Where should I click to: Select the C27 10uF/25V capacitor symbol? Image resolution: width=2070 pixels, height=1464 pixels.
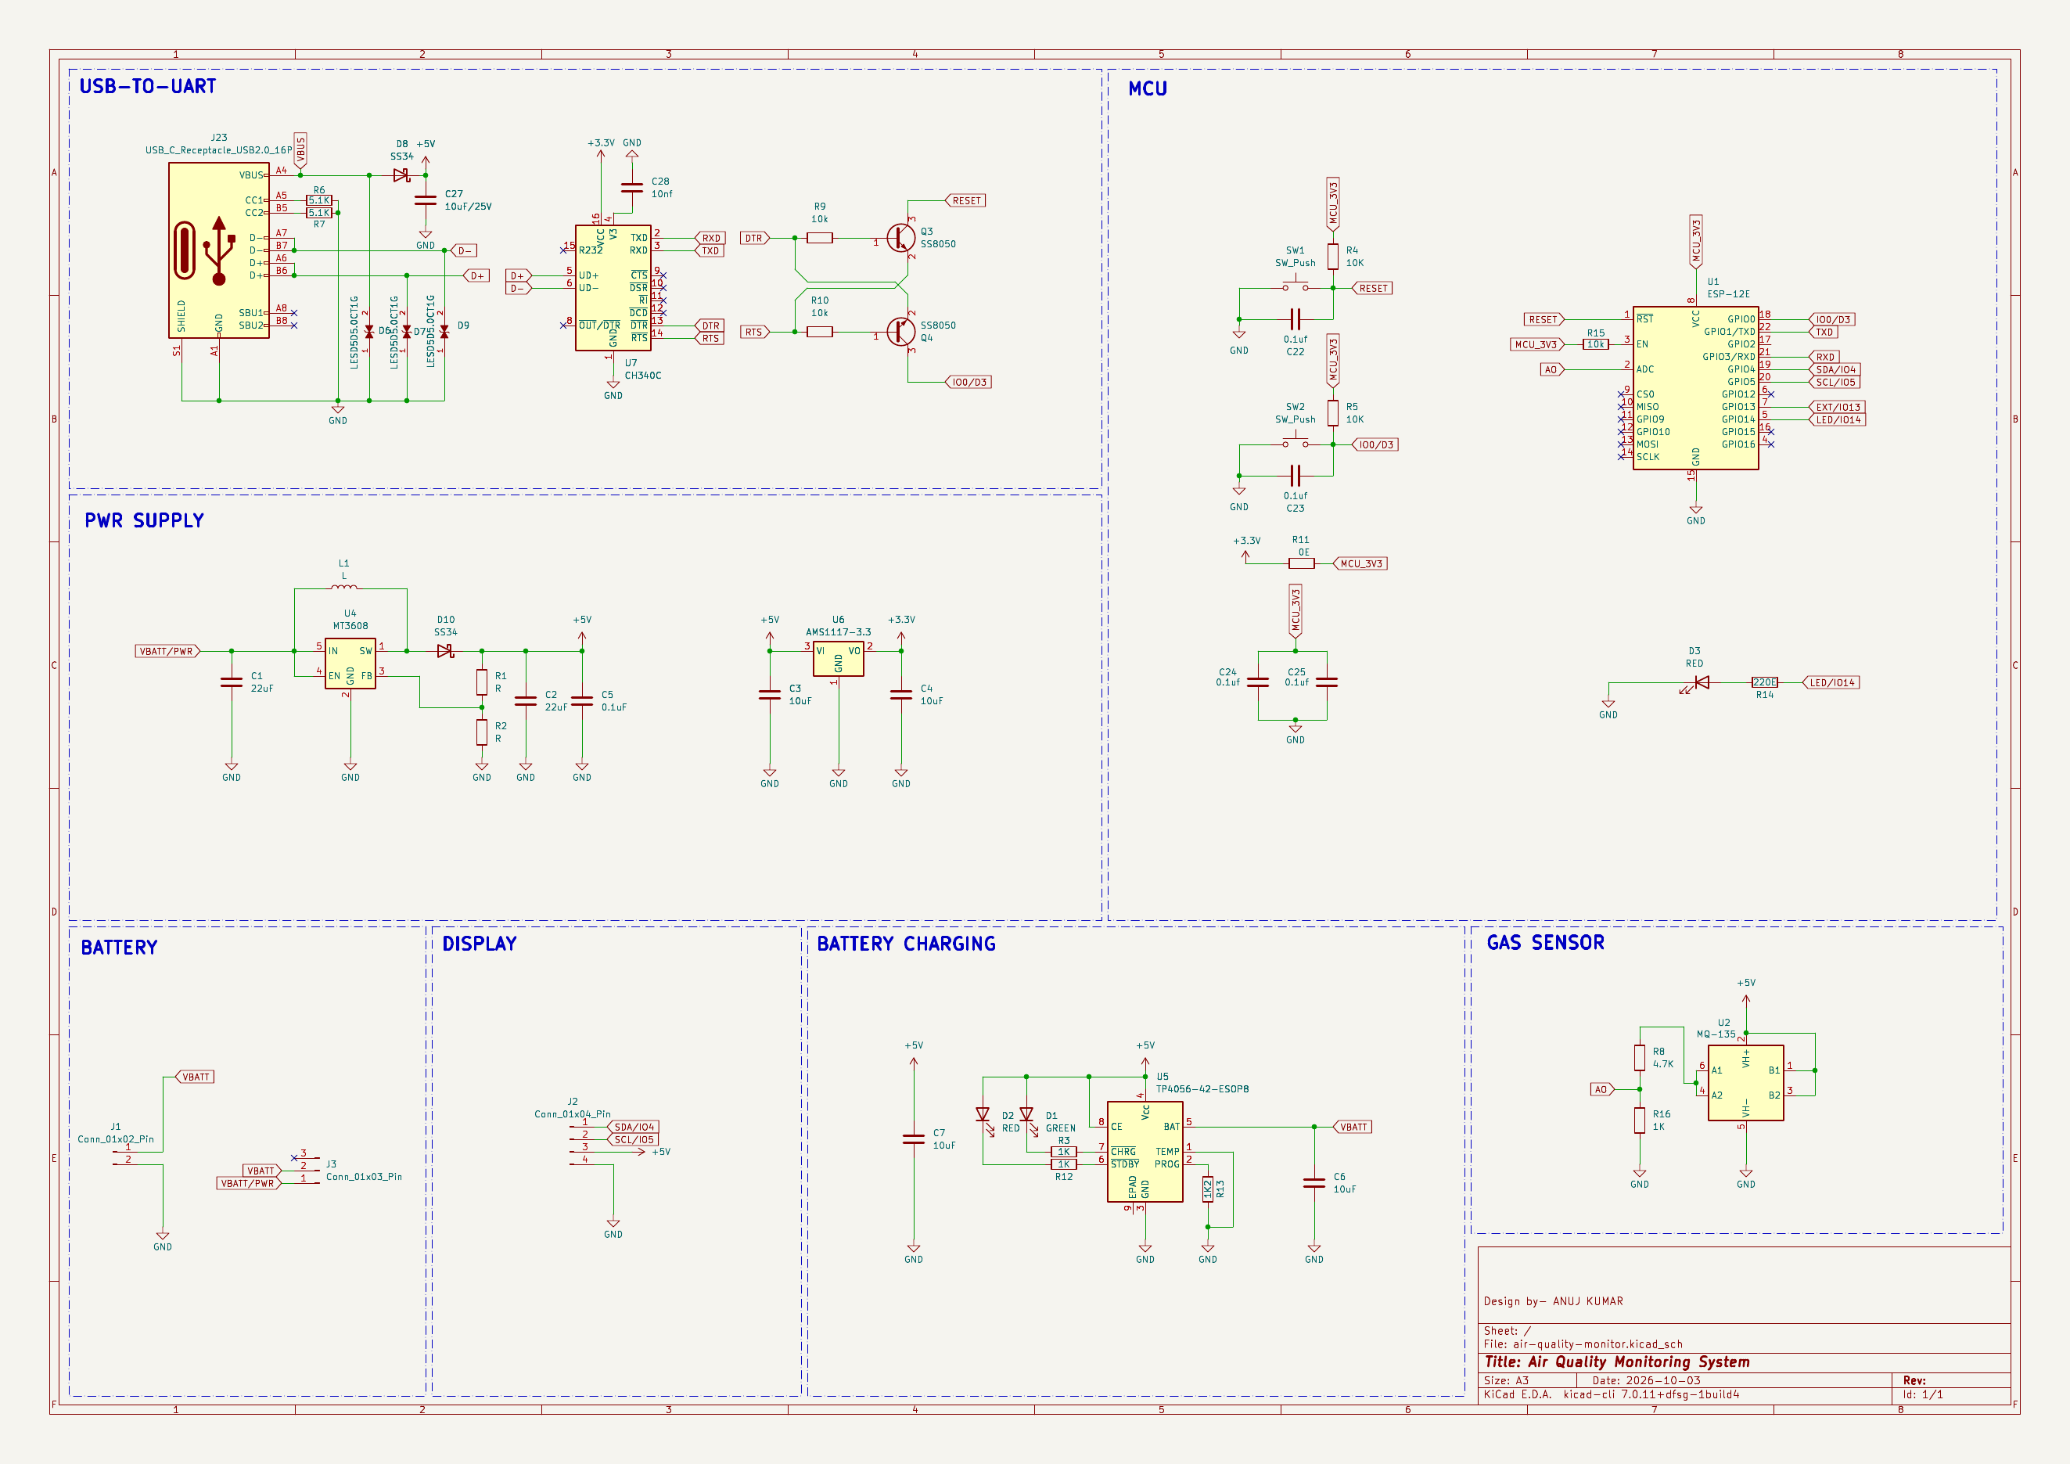(426, 200)
